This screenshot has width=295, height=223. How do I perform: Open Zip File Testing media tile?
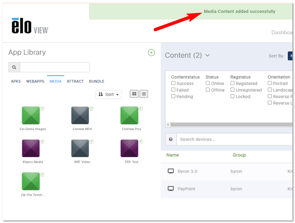pyautogui.click(x=31, y=181)
